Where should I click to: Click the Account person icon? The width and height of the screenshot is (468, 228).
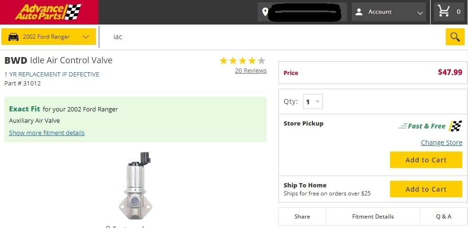[359, 12]
